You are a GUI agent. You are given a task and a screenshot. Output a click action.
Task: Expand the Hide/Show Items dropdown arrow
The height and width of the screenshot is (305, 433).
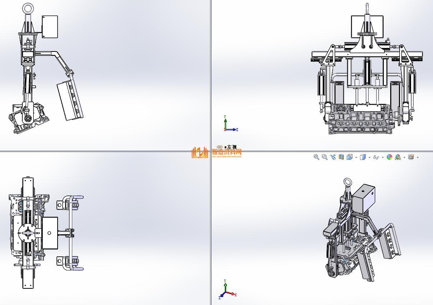(383, 157)
